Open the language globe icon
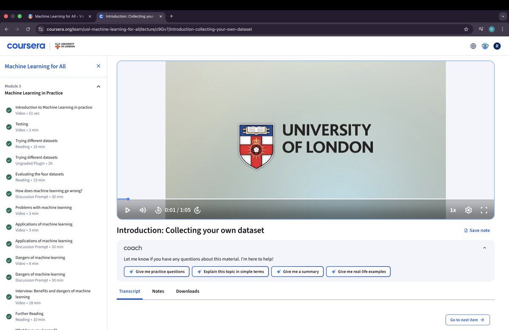This screenshot has width=509, height=330. pos(473,46)
